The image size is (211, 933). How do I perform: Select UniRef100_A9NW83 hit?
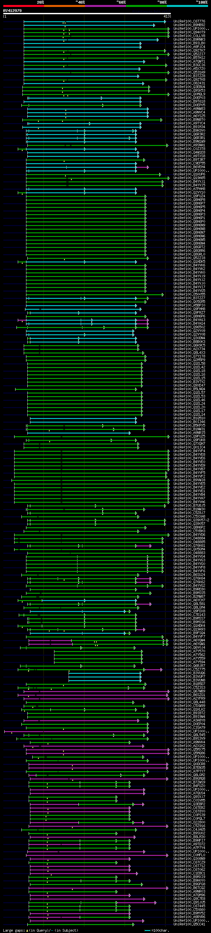[189, 109]
